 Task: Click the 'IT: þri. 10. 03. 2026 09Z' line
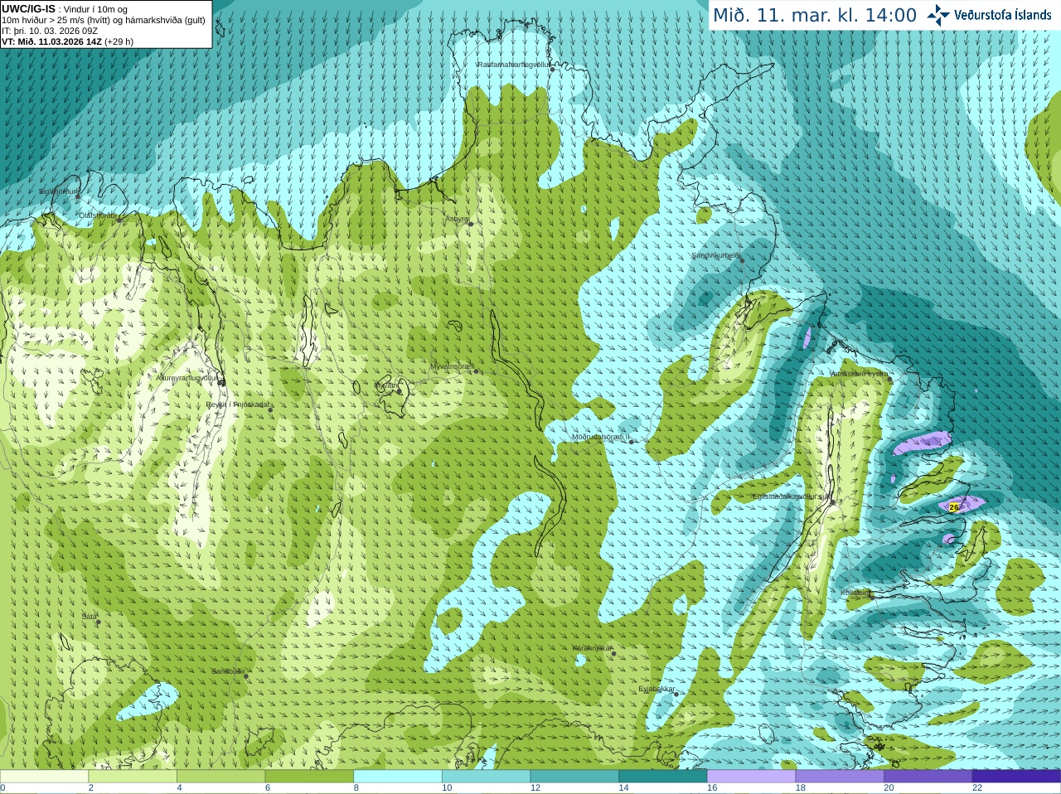point(50,31)
